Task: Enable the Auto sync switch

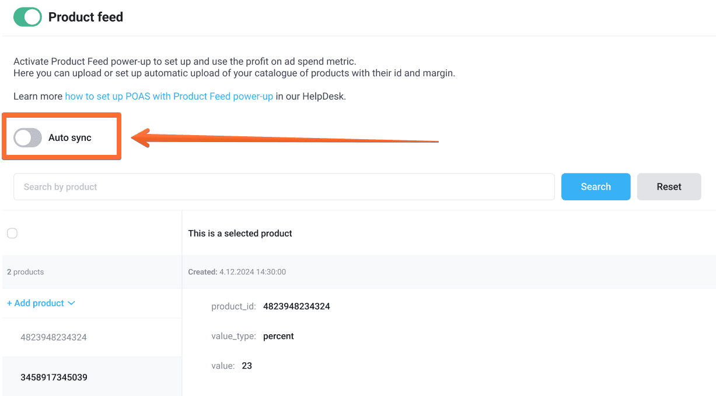Action: pyautogui.click(x=27, y=137)
